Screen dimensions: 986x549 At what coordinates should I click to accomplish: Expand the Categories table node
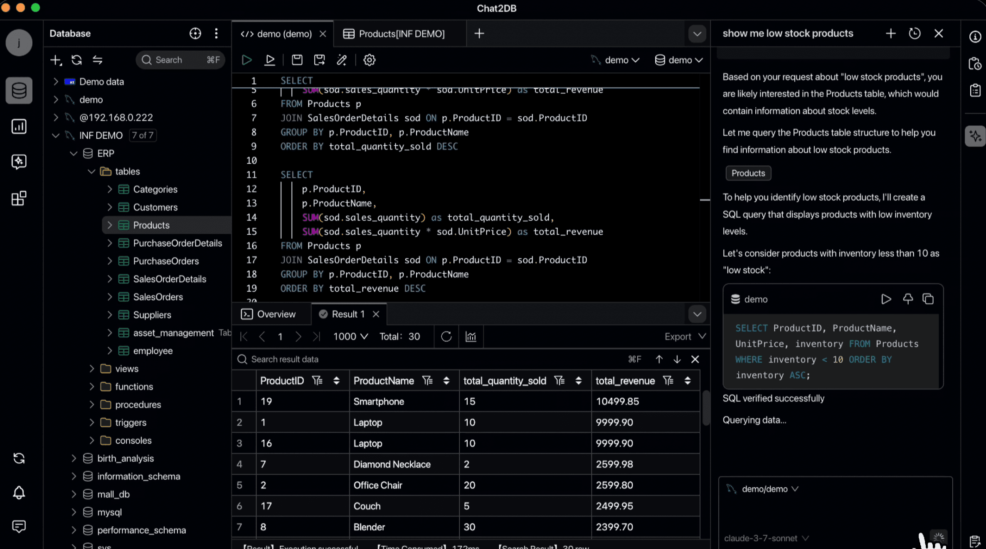click(x=110, y=189)
